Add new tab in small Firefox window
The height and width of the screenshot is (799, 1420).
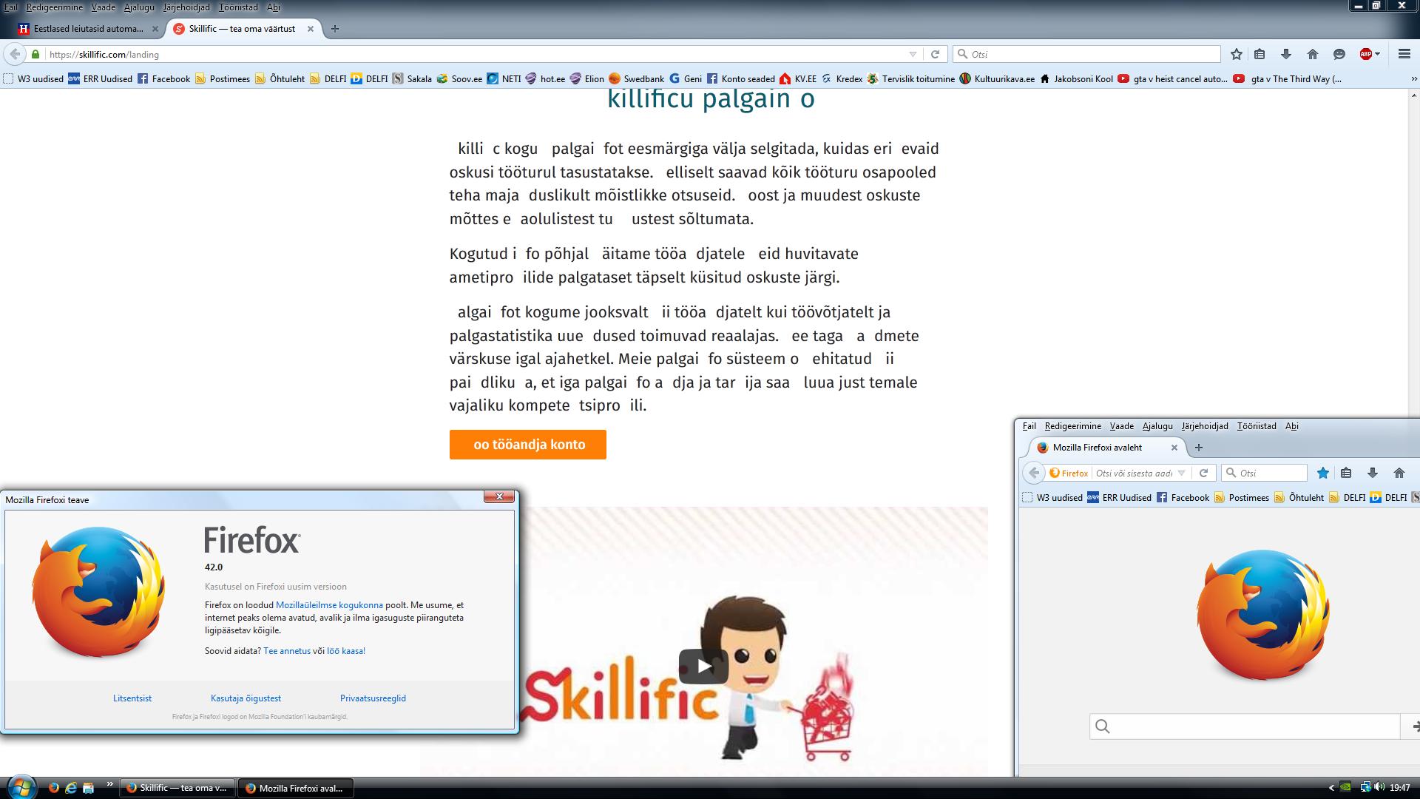pyautogui.click(x=1199, y=448)
